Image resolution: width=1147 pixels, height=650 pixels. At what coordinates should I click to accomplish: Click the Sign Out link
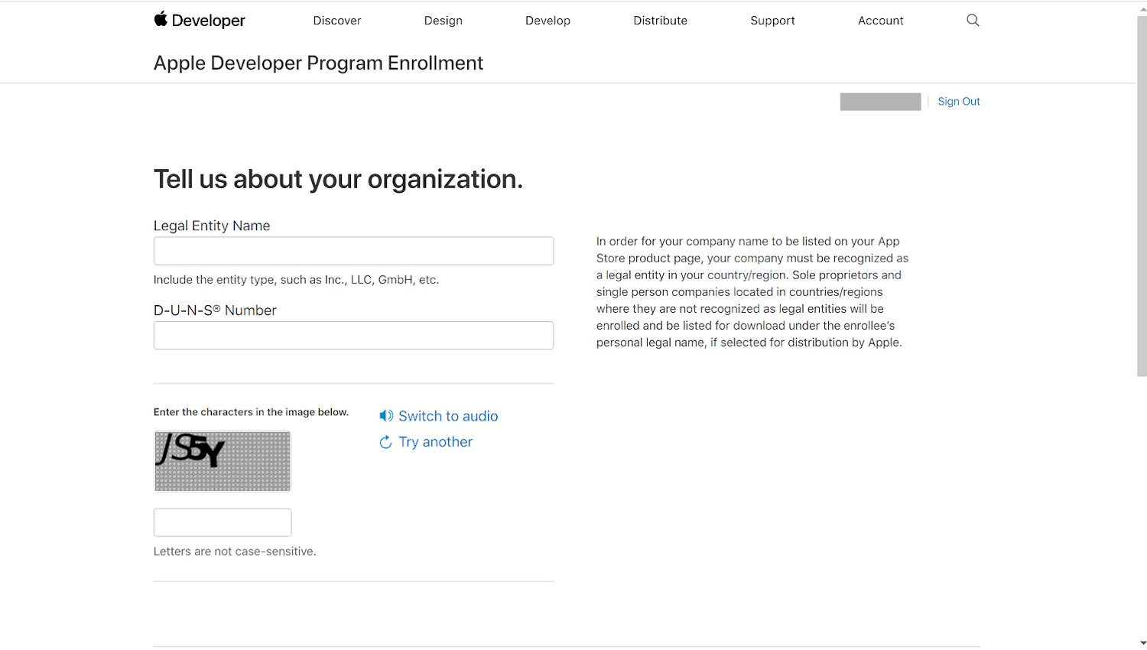click(x=959, y=102)
